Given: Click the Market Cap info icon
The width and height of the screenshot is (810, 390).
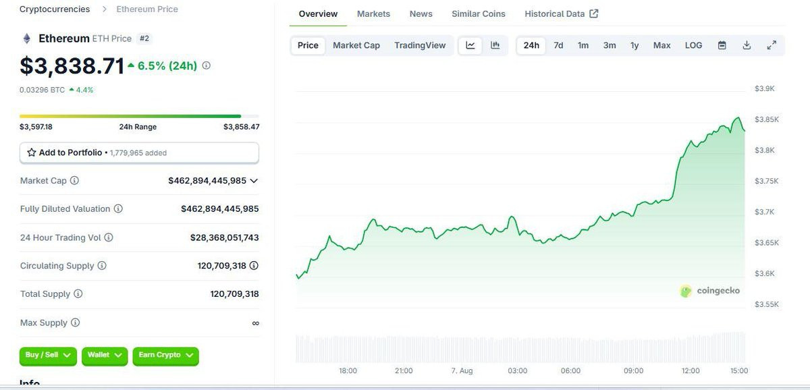Looking at the screenshot, I should click(x=75, y=181).
